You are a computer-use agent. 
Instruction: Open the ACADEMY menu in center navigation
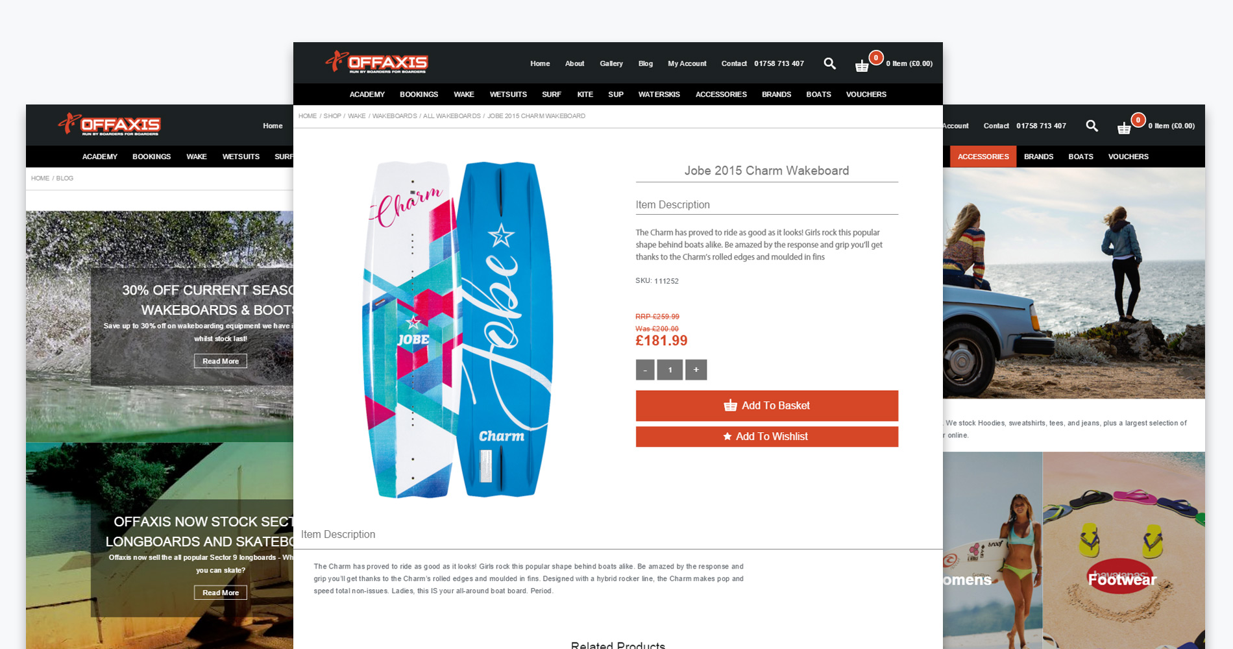367,94
